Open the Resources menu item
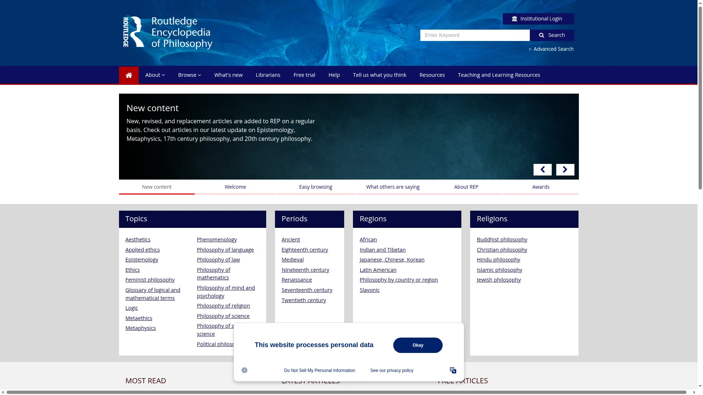Viewport: 703px width, 395px height. 432,75
